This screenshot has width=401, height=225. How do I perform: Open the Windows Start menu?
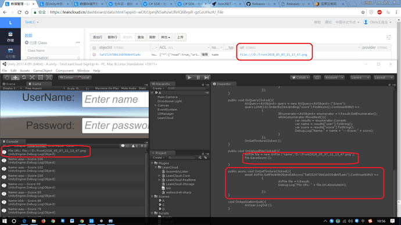(4, 221)
